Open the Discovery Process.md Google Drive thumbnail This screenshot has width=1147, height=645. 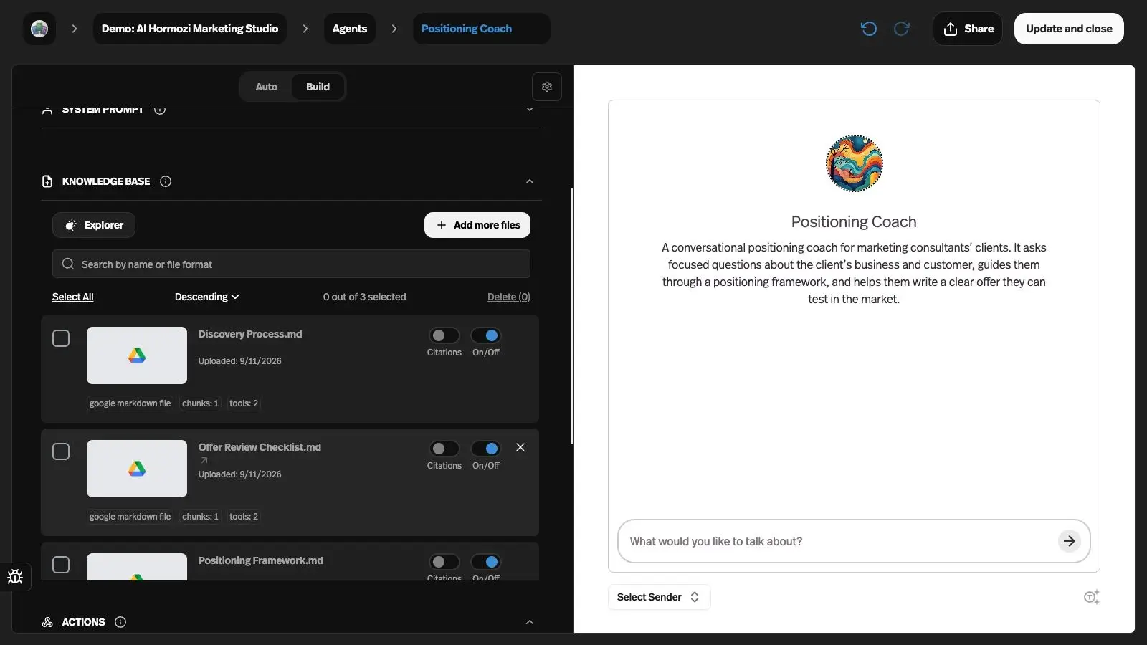coord(137,355)
